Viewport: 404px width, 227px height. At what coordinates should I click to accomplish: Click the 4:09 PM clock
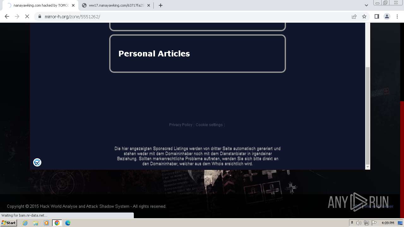coord(388,223)
